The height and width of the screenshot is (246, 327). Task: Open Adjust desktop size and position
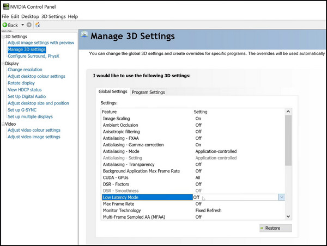[x=38, y=103]
